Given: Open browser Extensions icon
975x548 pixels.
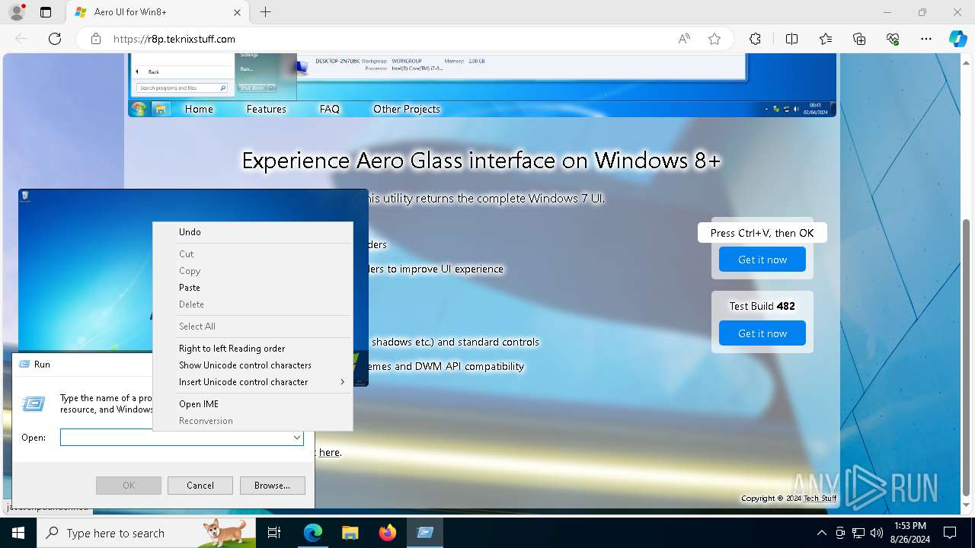Looking at the screenshot, I should (755, 39).
